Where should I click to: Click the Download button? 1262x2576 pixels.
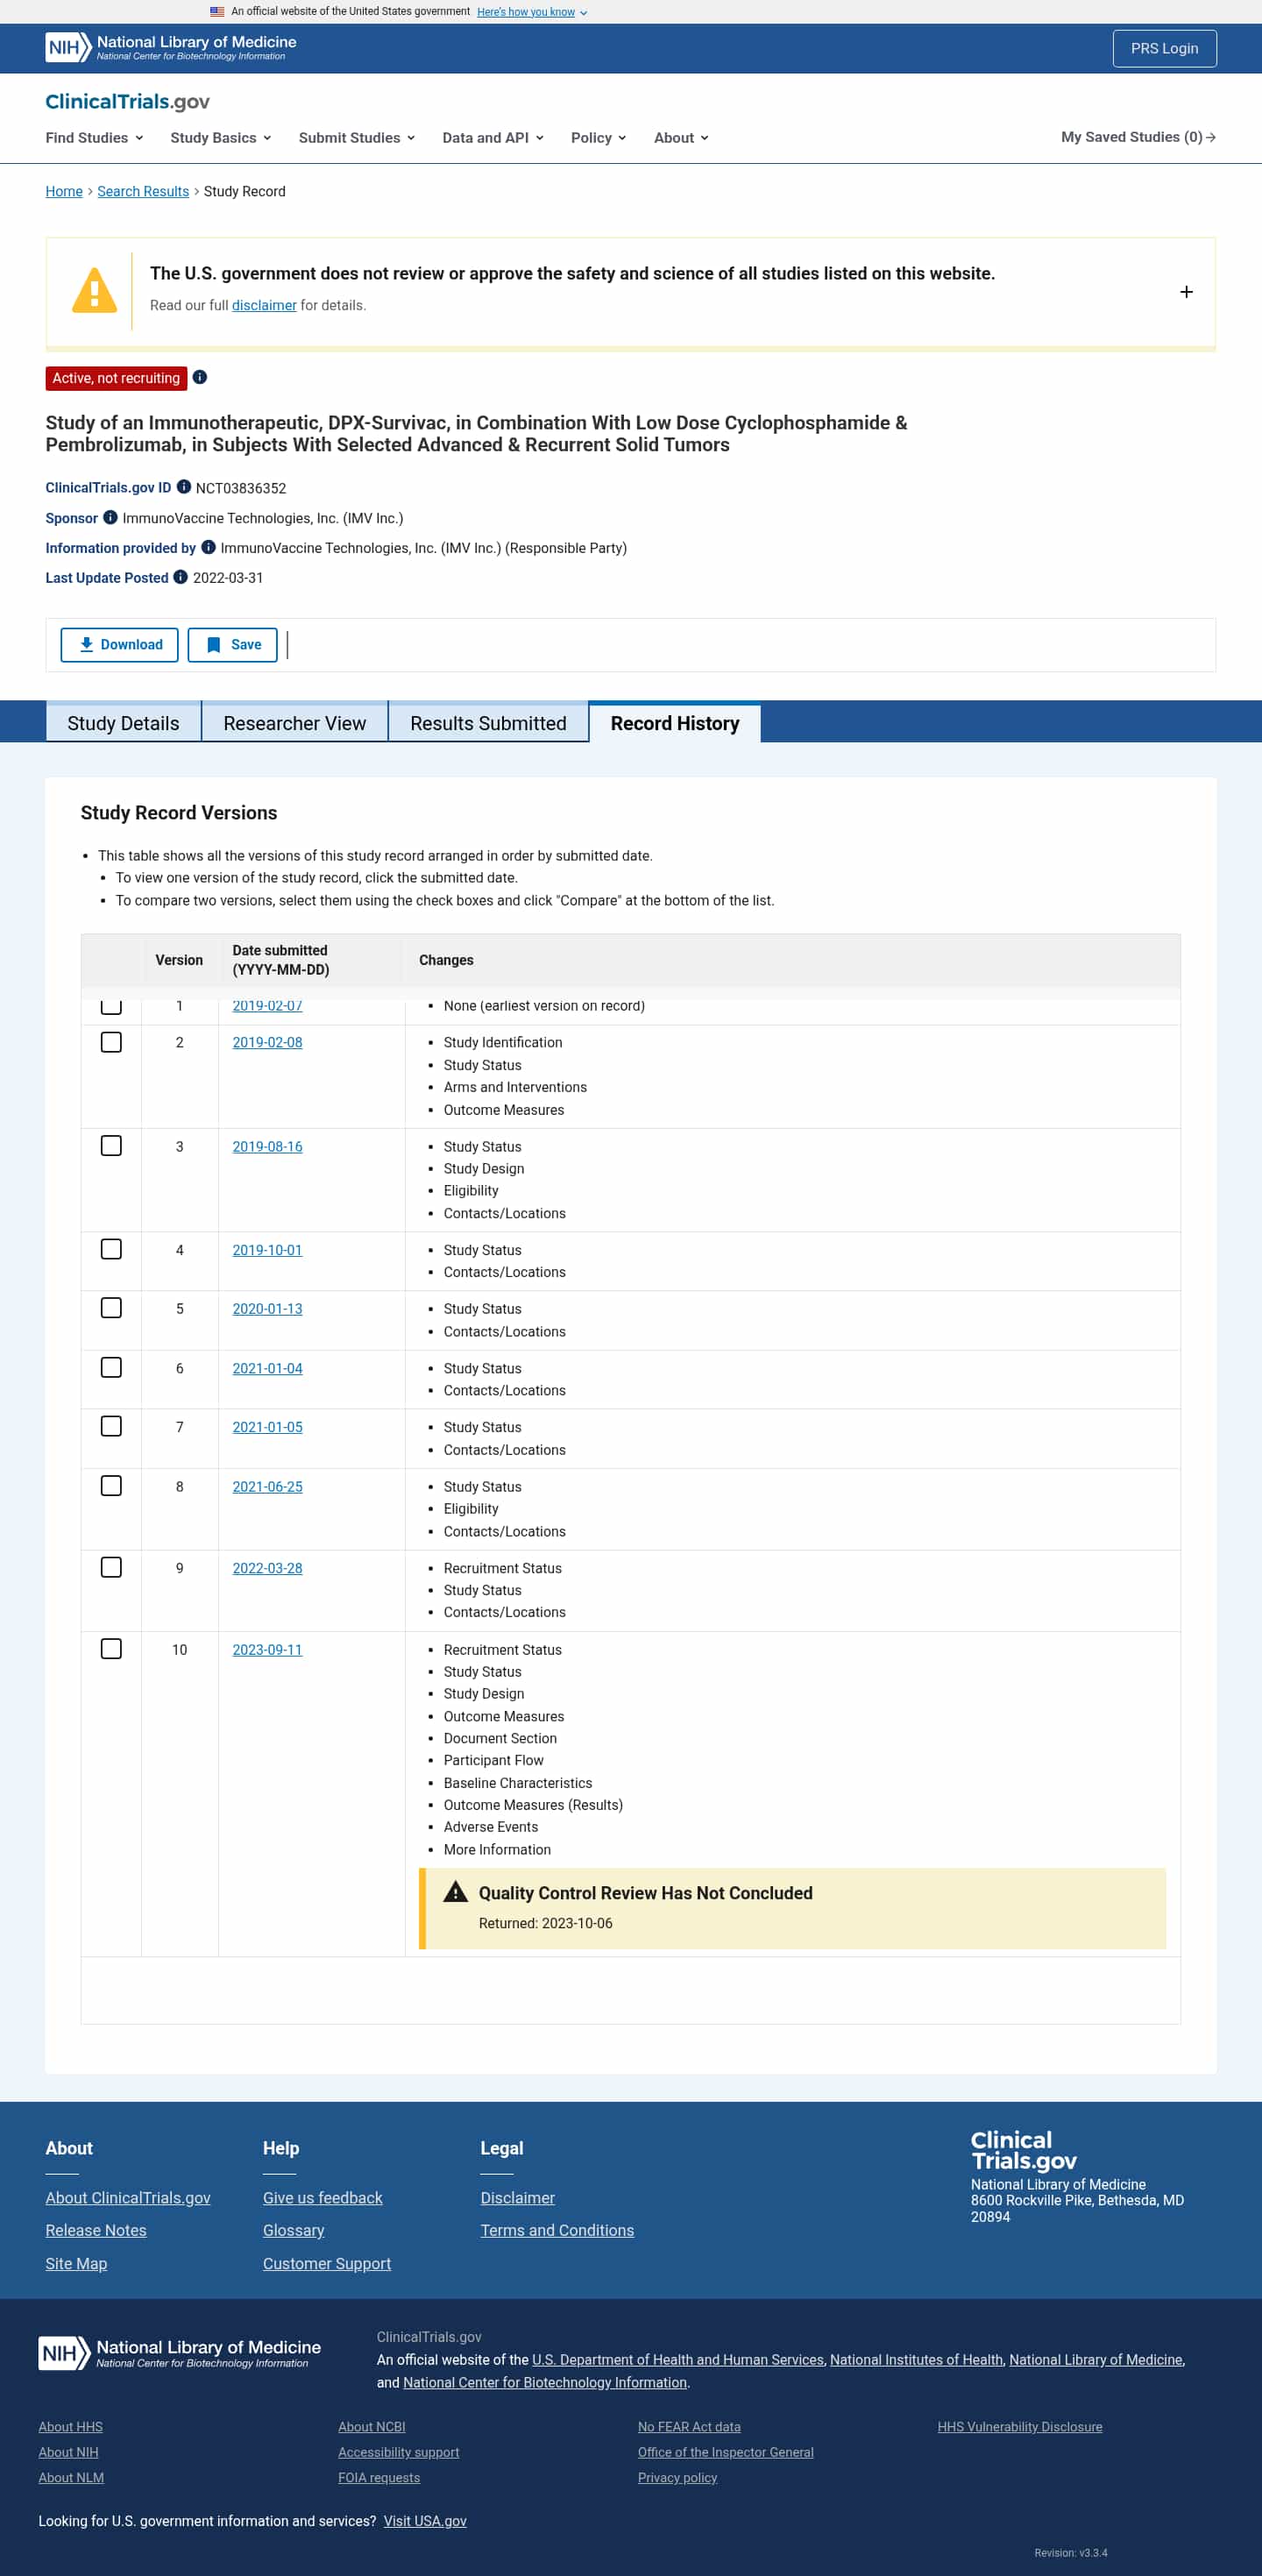[120, 645]
